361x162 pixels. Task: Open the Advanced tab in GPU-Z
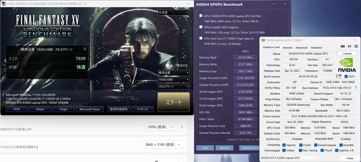coord(301,47)
